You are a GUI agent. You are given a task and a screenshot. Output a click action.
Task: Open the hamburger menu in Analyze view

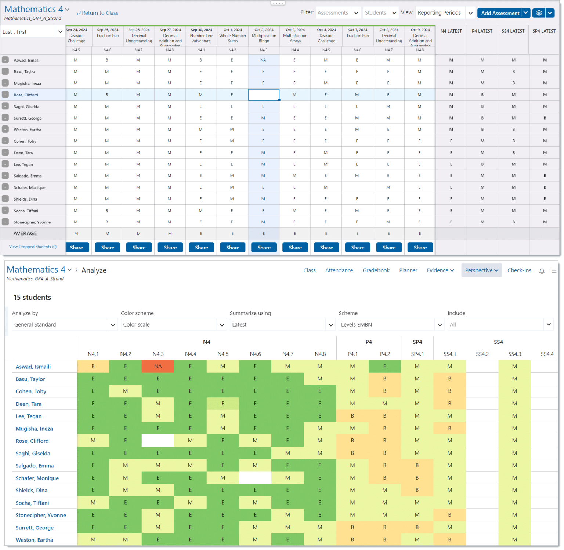[x=554, y=271]
